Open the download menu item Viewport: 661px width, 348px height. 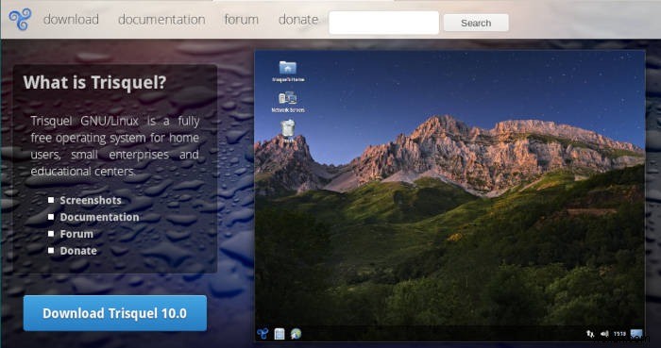point(71,20)
